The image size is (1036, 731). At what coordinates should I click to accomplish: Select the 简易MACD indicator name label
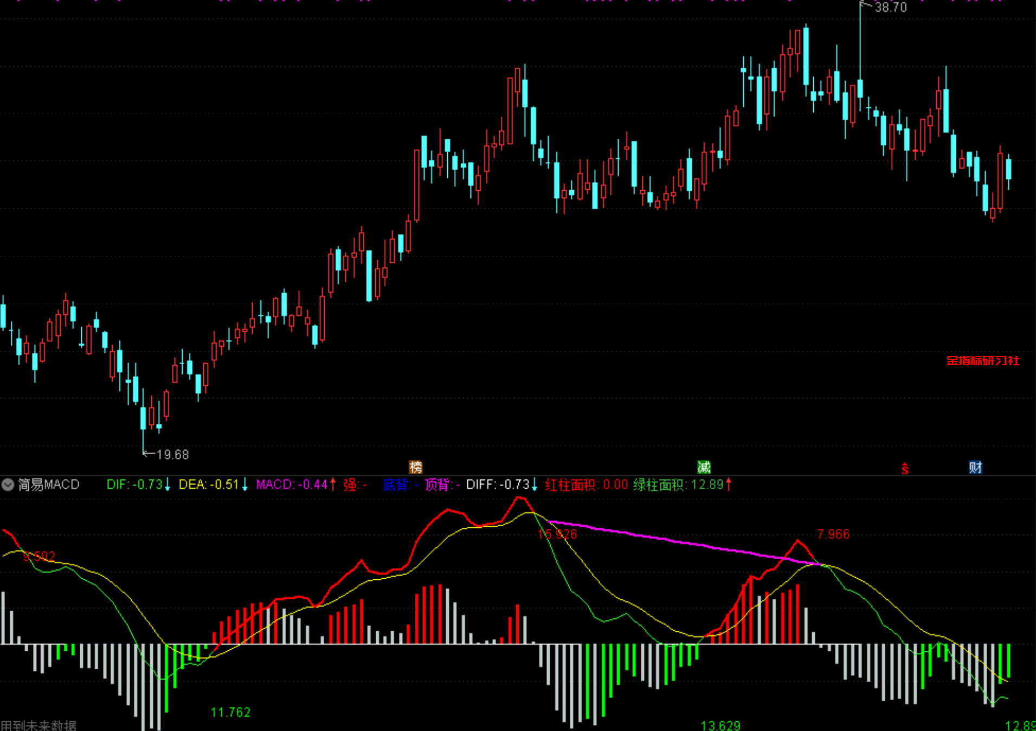click(49, 484)
